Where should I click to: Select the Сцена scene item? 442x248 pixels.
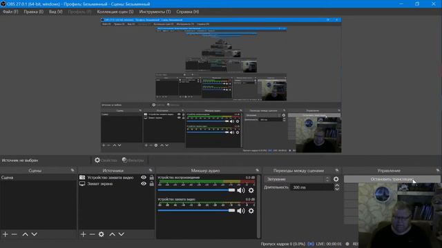click(38, 178)
